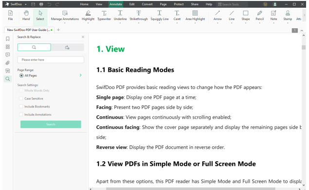Pick the Shape tool
Screen dimensions: 309x190
(246, 16)
